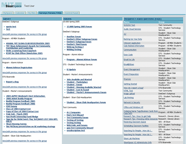Viewport: 186px width, 144px height.
Task: Click the Email For Life FAQ
Action: pyautogui.click(x=129, y=60)
